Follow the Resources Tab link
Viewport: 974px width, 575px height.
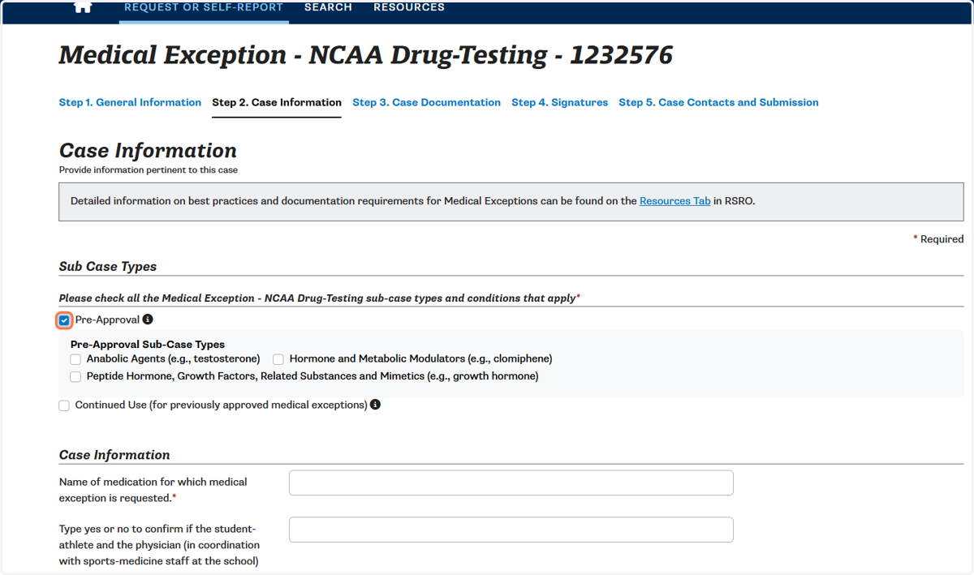click(675, 201)
